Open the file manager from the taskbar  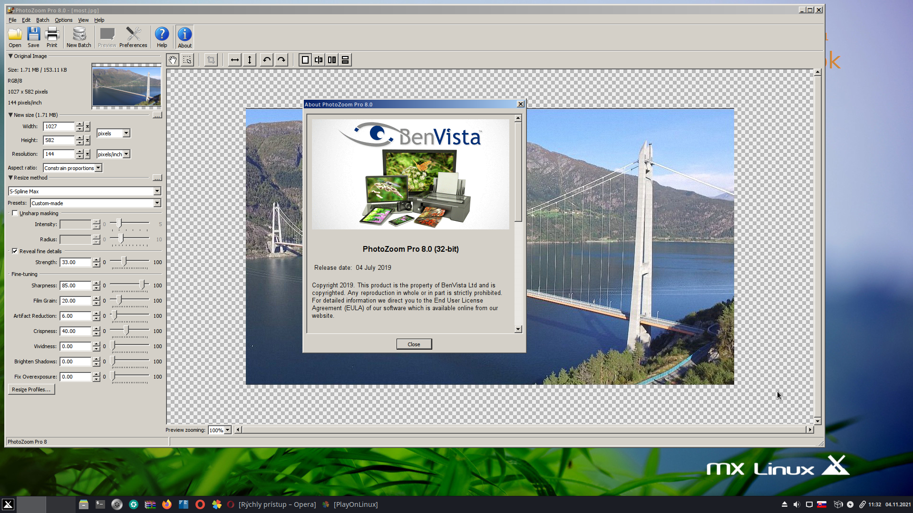84,504
